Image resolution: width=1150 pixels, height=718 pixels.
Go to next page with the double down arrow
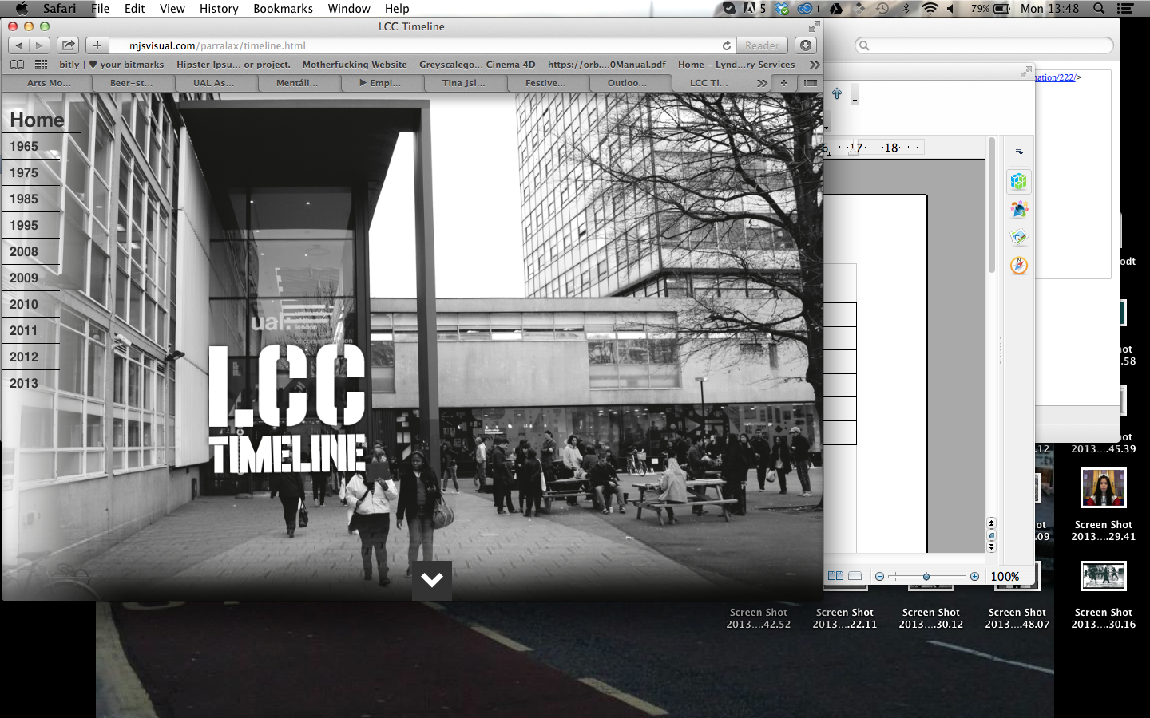click(x=991, y=546)
